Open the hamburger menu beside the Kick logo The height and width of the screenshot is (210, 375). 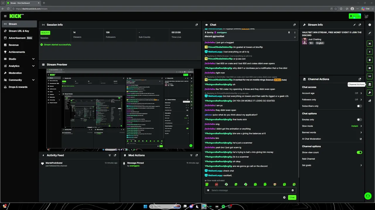pos(5,16)
